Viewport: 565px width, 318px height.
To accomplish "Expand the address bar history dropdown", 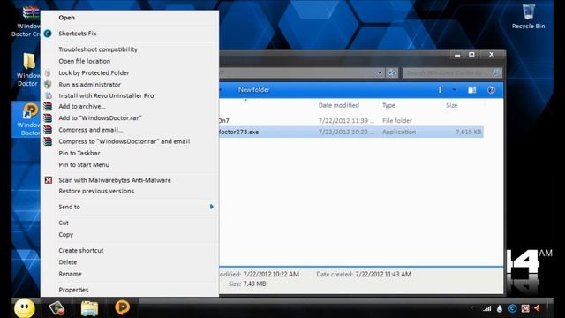I will point(380,72).
